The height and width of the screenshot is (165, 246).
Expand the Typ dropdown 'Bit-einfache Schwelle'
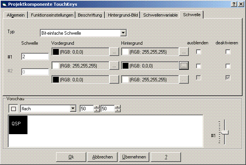[x=123, y=33]
